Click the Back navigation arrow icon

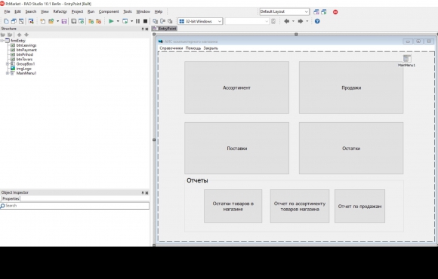coord(286,21)
